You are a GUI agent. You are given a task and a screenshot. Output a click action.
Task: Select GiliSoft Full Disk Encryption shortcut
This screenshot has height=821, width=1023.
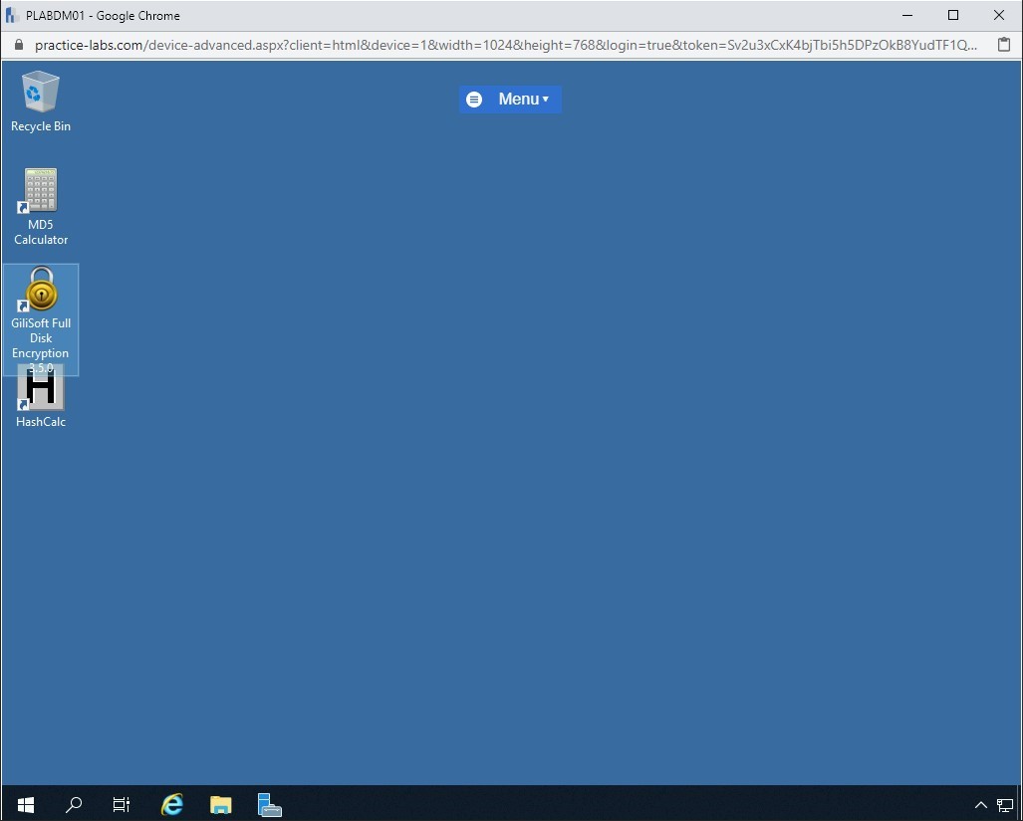point(41,291)
